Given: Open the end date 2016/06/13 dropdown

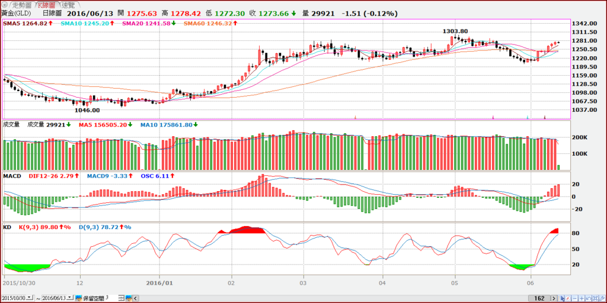Looking at the screenshot, I should point(70,298).
